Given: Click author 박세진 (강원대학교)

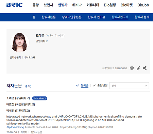Looking at the screenshot, I should [18, 111].
